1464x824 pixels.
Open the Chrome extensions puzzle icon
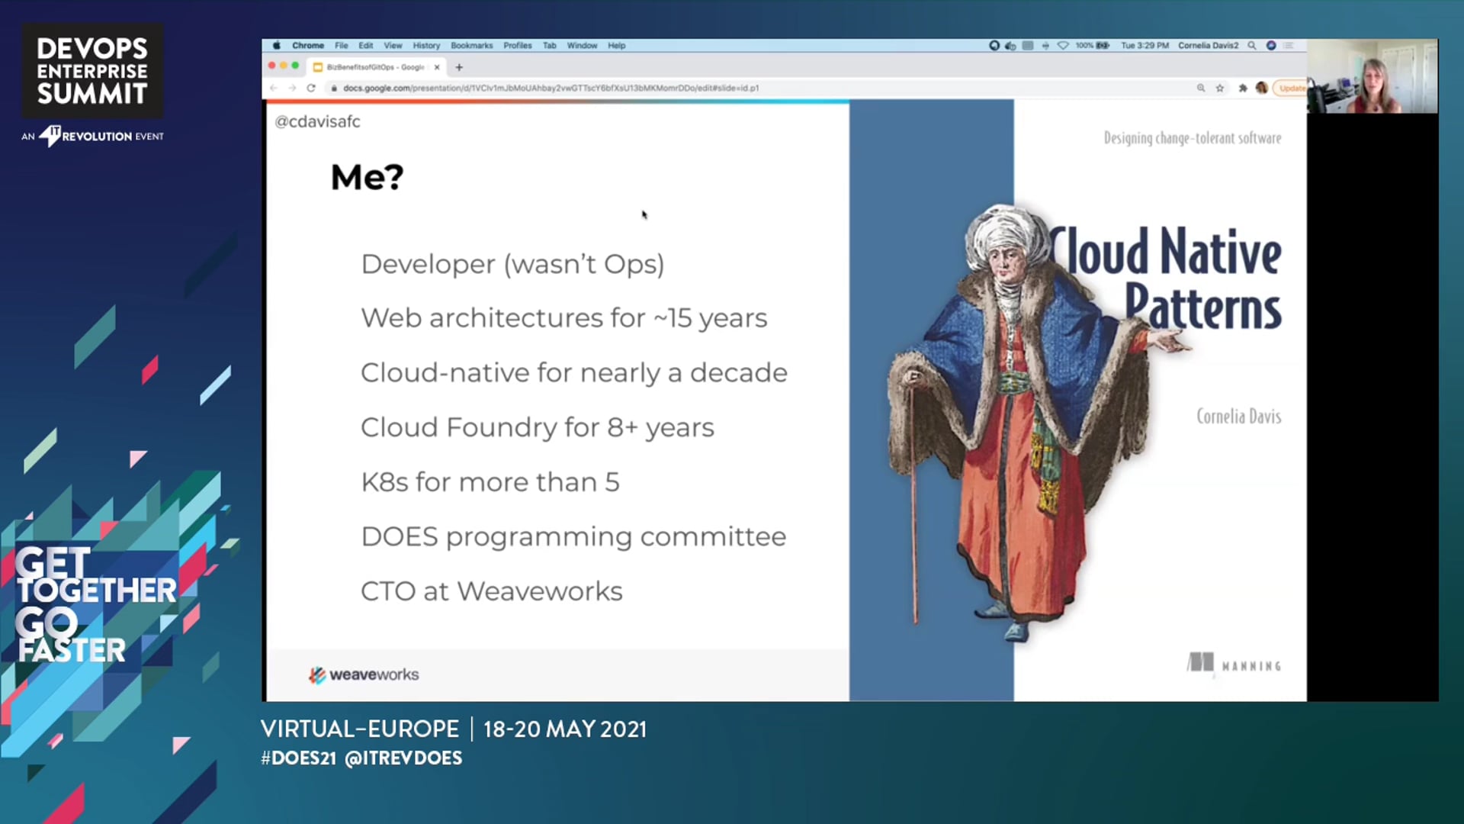pos(1243,89)
